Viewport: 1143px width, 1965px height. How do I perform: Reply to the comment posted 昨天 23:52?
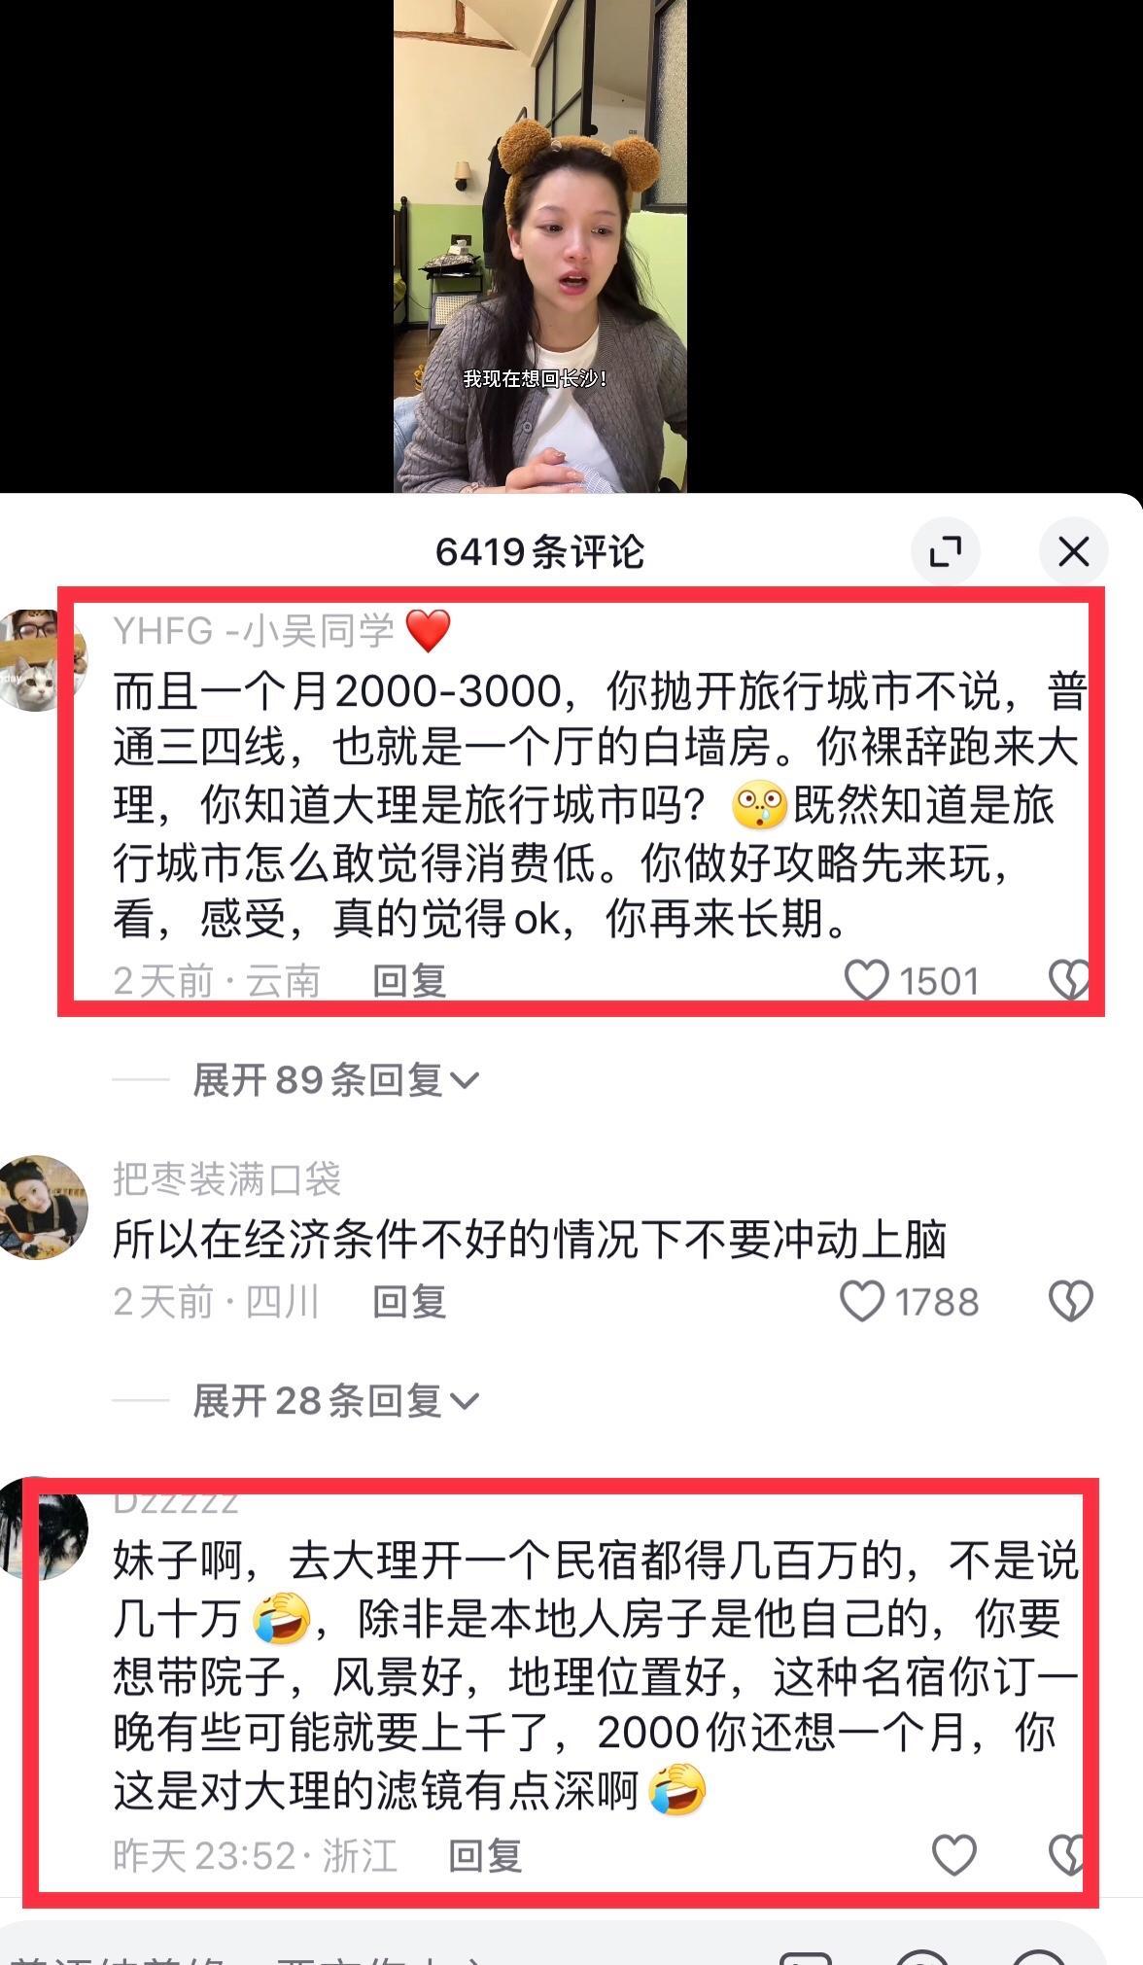(x=485, y=1856)
